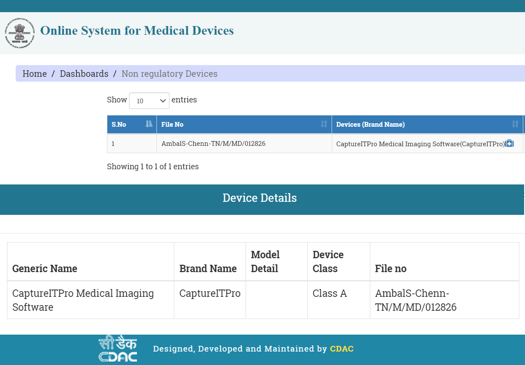Image resolution: width=525 pixels, height=365 pixels.
Task: Sort by S.No column sort icon
Action: 149,124
